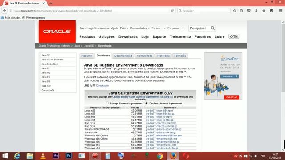
Task: Switch to the Documentação tab
Action: pyautogui.click(x=123, y=56)
